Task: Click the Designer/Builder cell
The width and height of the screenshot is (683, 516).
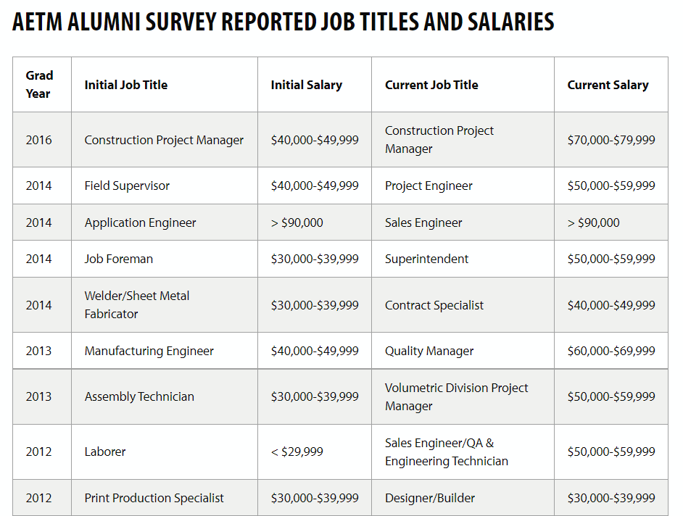Action: [x=463, y=498]
